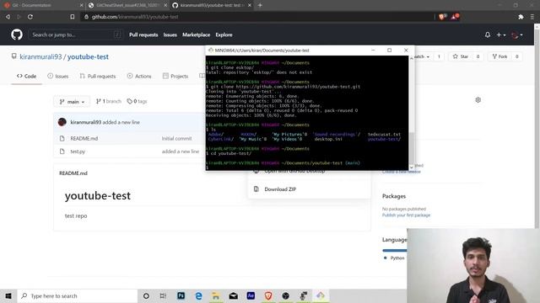Viewport: 540px width, 303px height.
Task: Open the README.md file
Action: (84, 138)
